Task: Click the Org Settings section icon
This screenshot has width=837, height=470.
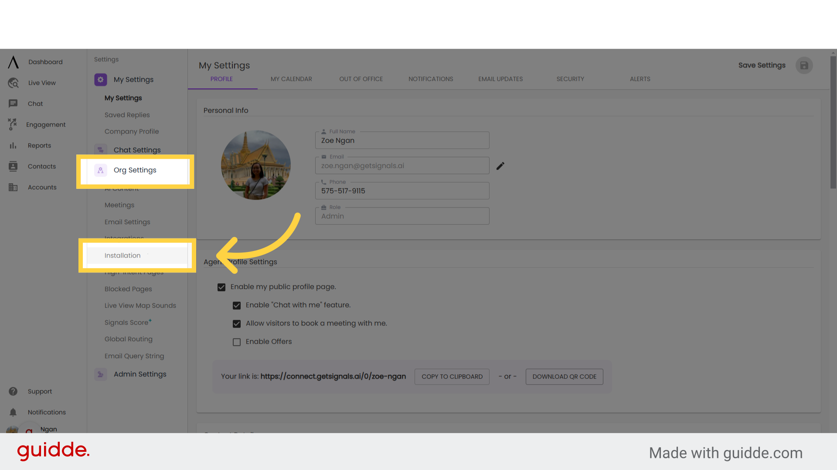Action: 101,170
